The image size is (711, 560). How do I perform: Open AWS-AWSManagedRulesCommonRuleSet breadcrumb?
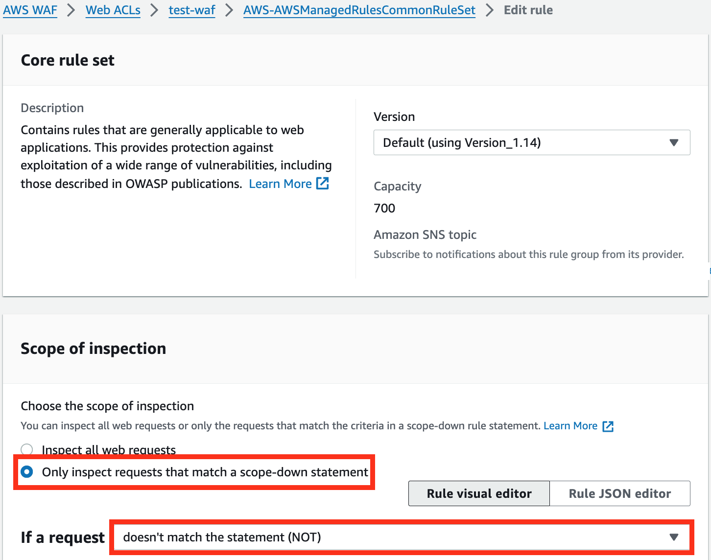pyautogui.click(x=359, y=10)
